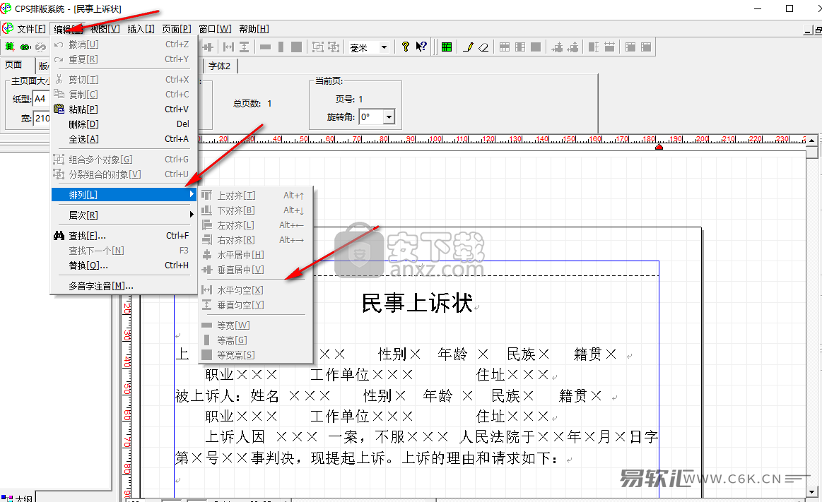822x502 pixels.
Task: Click the yellow question mark help icon
Action: pyautogui.click(x=405, y=47)
